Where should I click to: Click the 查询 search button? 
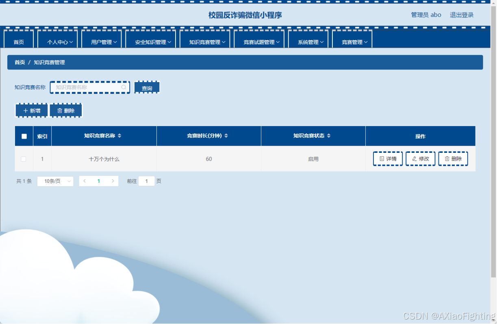point(147,87)
